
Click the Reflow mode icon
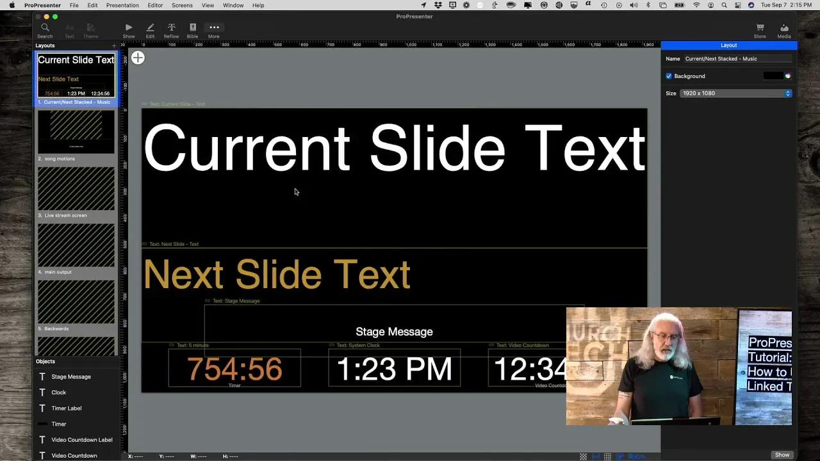click(x=171, y=29)
